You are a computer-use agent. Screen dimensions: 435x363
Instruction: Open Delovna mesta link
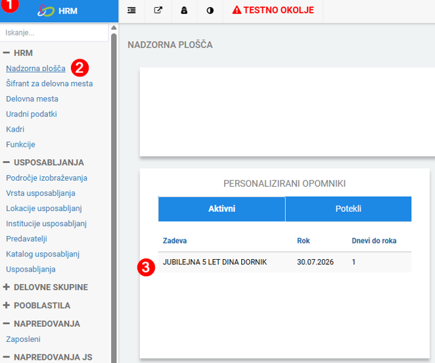pos(32,99)
